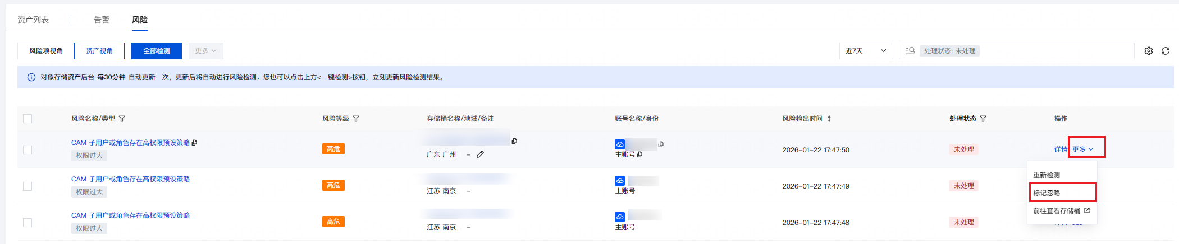Open the 风险等级 filter icon
The image size is (1179, 244).
[356, 119]
